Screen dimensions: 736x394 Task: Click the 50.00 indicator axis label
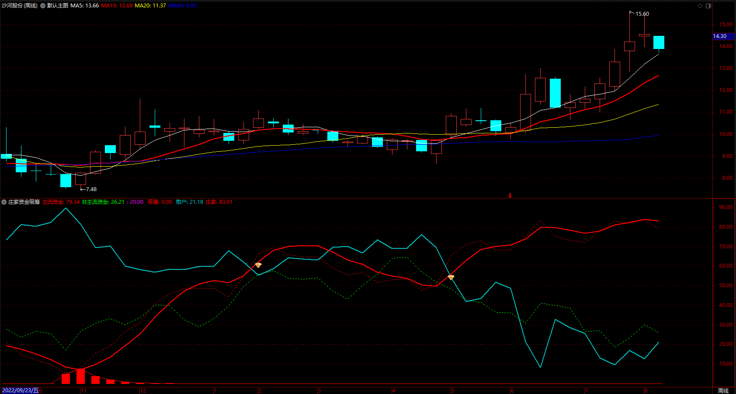(x=726, y=286)
